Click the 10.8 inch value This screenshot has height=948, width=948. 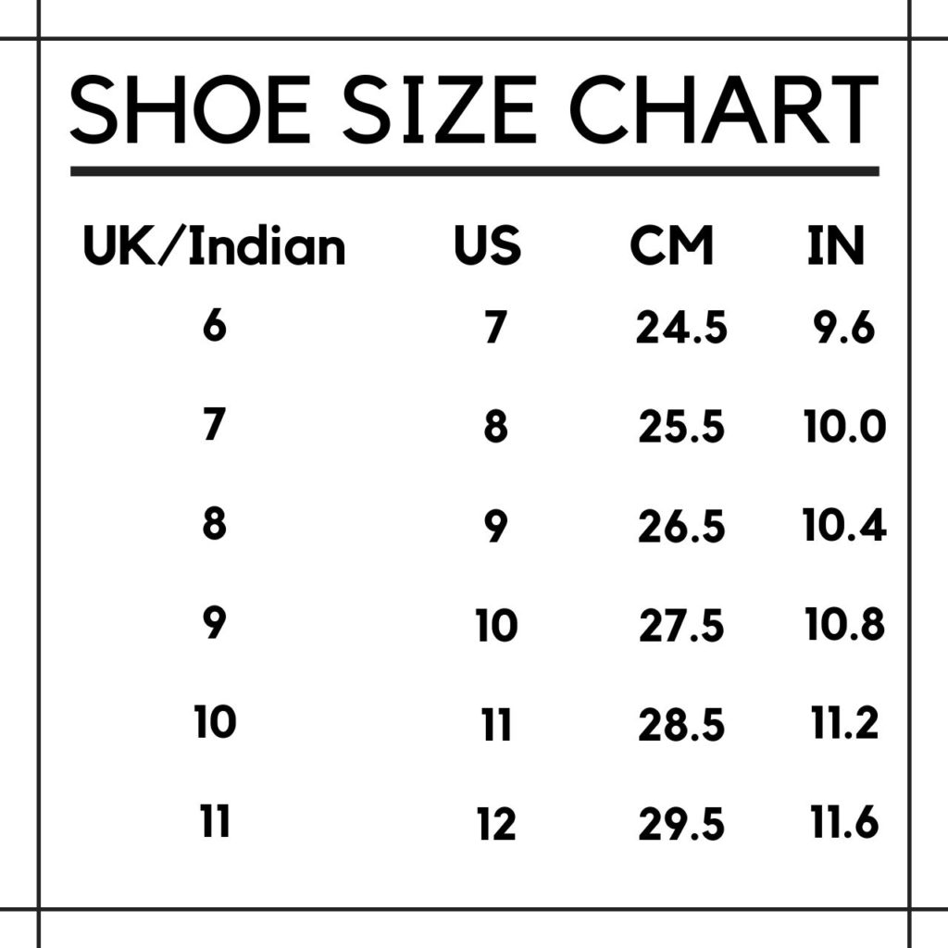844,623
